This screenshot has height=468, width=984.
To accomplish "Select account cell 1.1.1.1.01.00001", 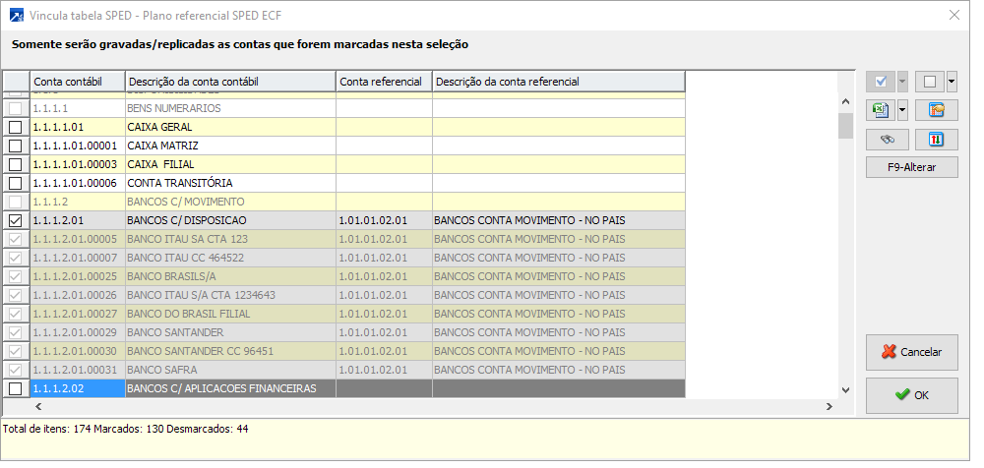I will click(77, 146).
